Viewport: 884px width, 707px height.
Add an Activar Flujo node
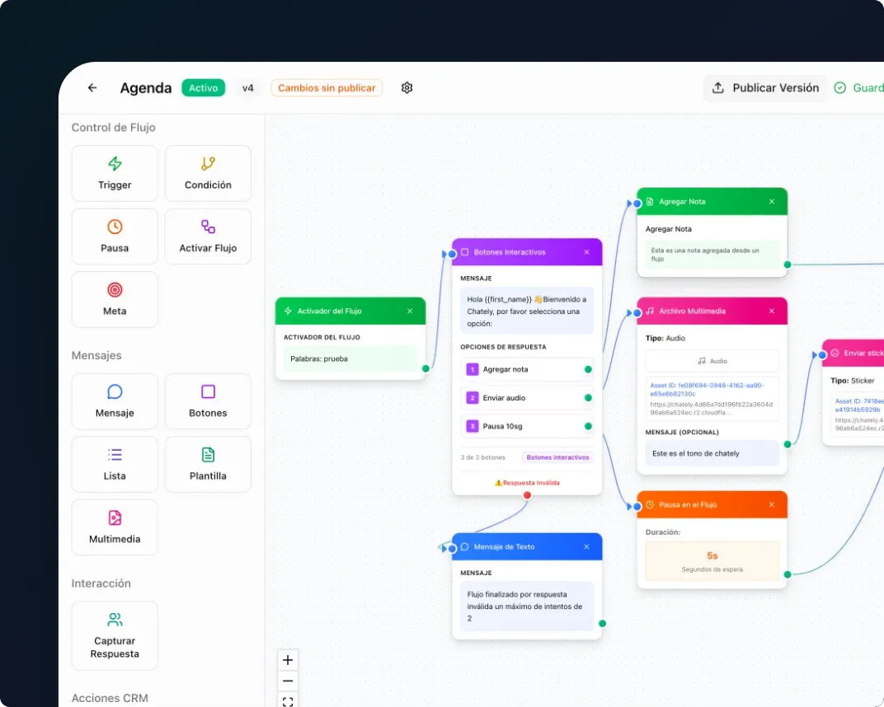pos(208,236)
